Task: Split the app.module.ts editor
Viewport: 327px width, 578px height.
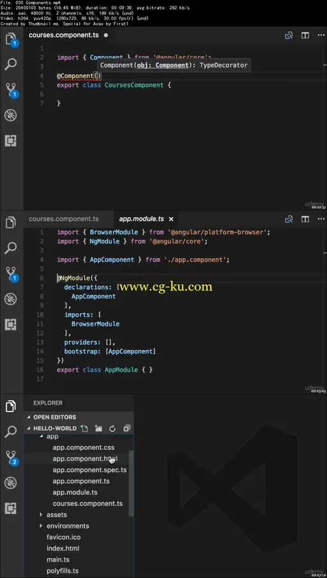Action: pyautogui.click(x=305, y=219)
